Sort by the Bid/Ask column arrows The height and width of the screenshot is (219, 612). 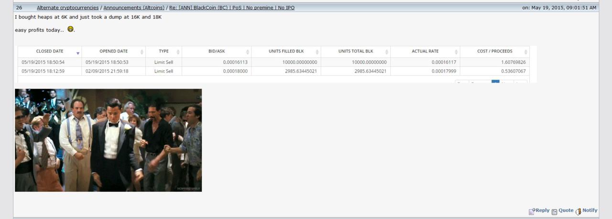tap(248, 52)
